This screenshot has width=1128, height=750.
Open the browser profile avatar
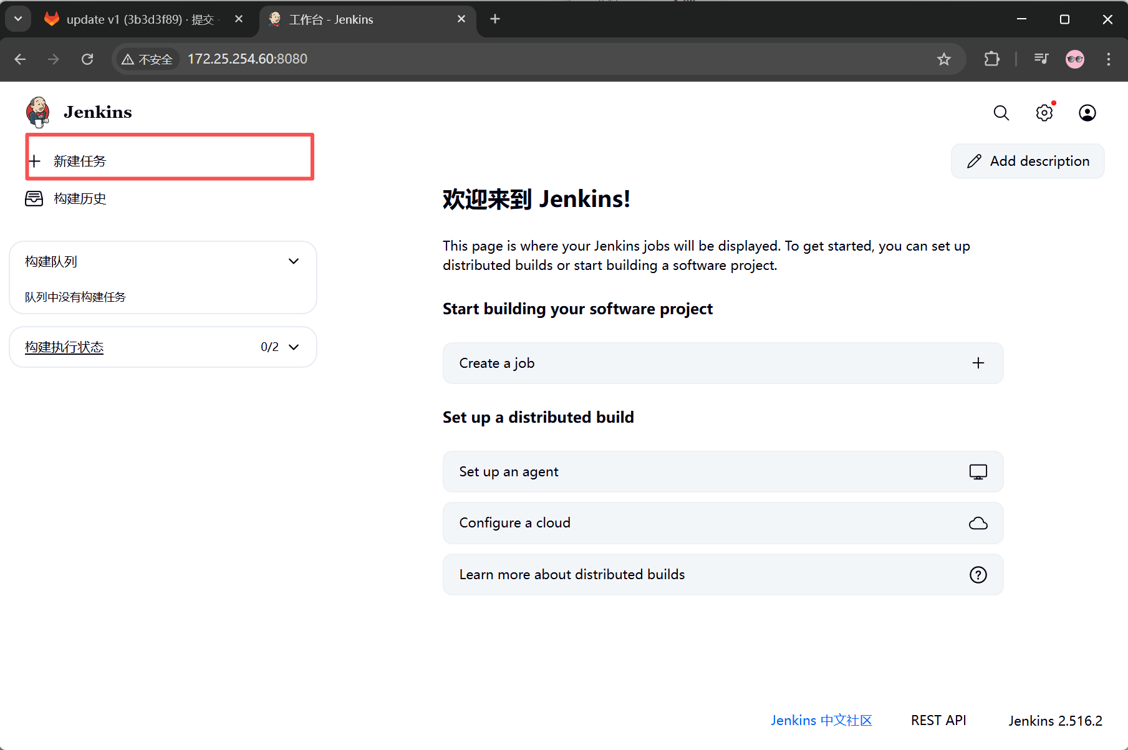(1075, 59)
